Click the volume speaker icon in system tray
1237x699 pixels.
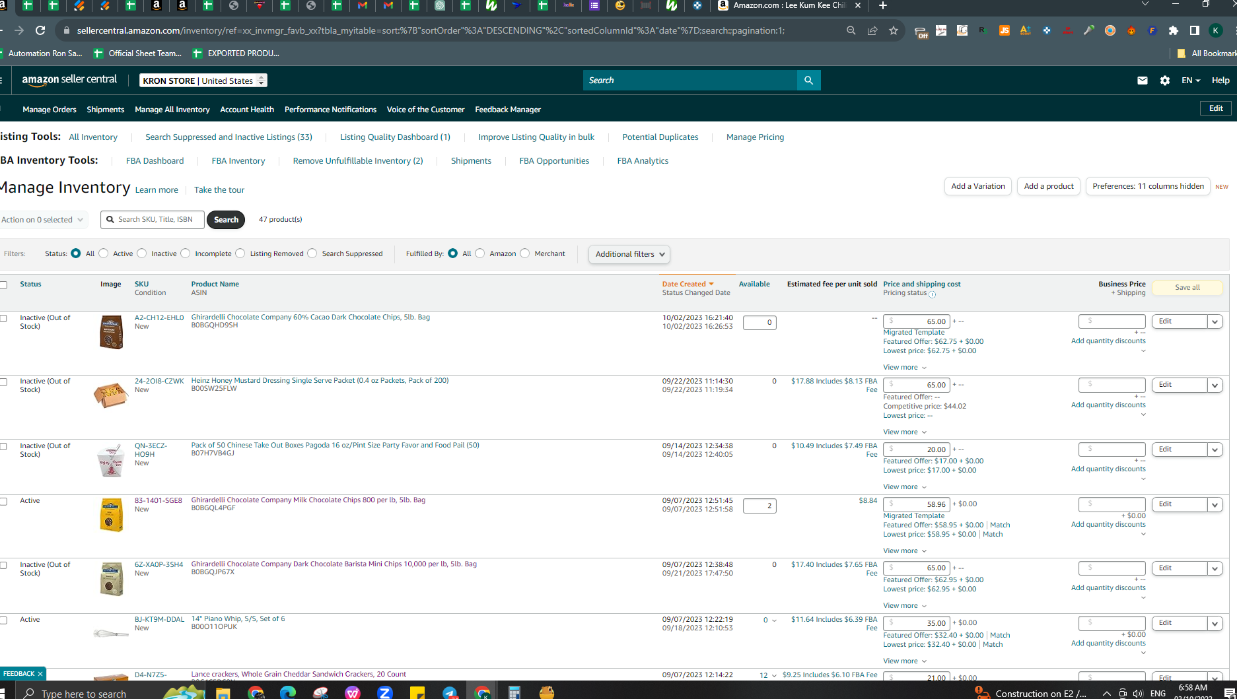point(1138,694)
